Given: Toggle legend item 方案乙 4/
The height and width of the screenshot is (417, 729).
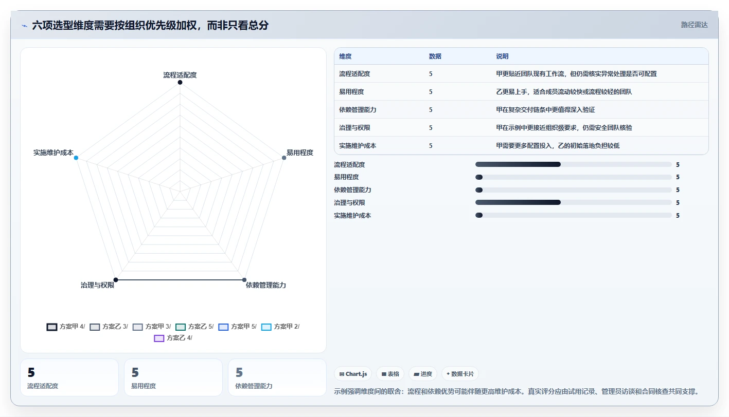Looking at the screenshot, I should [x=173, y=338].
